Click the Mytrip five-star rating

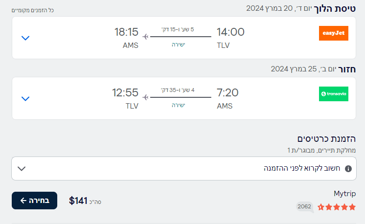coord(337,207)
